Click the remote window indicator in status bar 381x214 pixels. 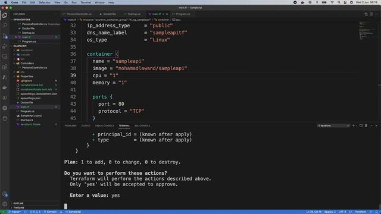tap(3, 212)
